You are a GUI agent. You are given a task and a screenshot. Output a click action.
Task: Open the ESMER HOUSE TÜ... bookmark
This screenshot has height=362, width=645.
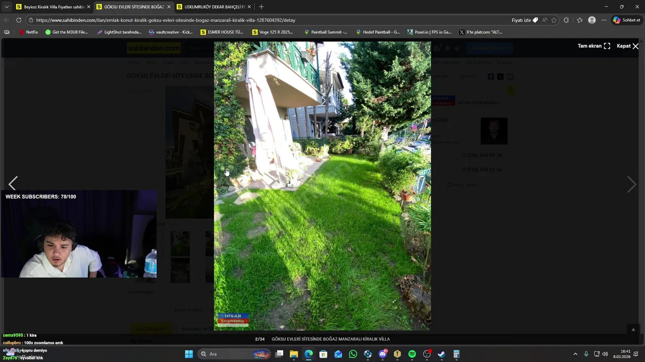click(x=222, y=32)
